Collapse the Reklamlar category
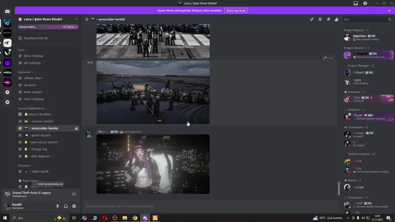The image size is (395, 222). pos(26,72)
